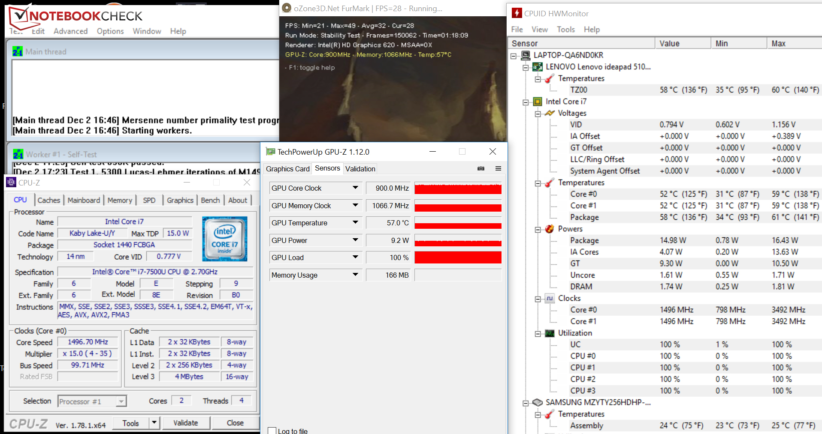Switch to the Caches tab in CPU-Z
822x434 pixels.
tap(49, 200)
